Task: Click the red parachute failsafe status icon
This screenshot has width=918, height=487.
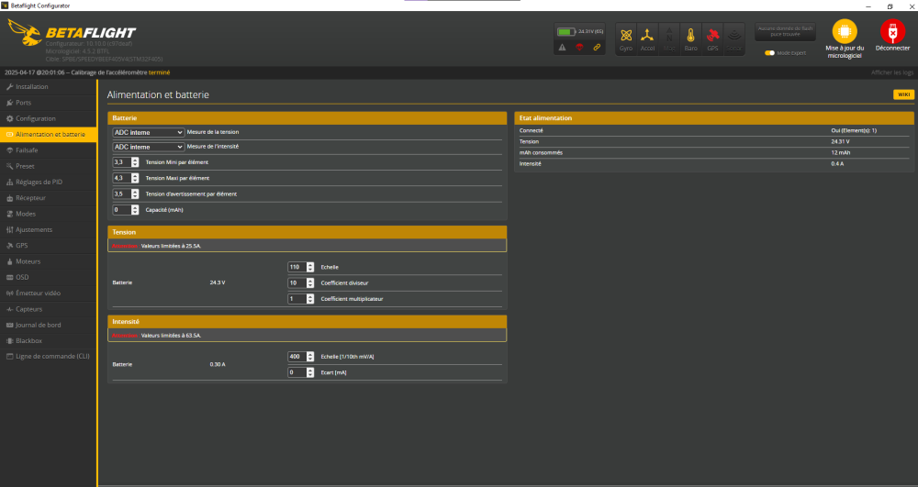Action: [579, 46]
